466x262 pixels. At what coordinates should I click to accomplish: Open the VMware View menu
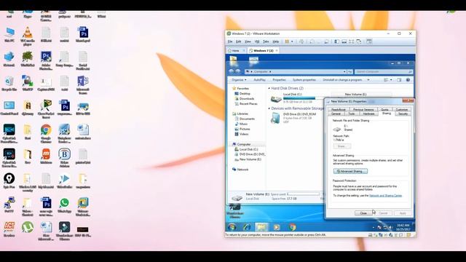pos(248,41)
